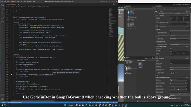This screenshot has width=191, height=107.
Task: Open the Help menu in VS Code
Action: click(x=34, y=1)
